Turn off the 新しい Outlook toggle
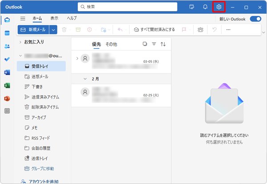Viewport: 267px width, 184px height. (x=255, y=19)
